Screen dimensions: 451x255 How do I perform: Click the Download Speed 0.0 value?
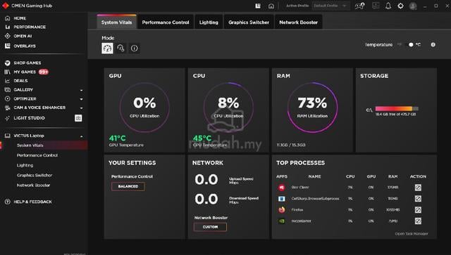coord(206,199)
